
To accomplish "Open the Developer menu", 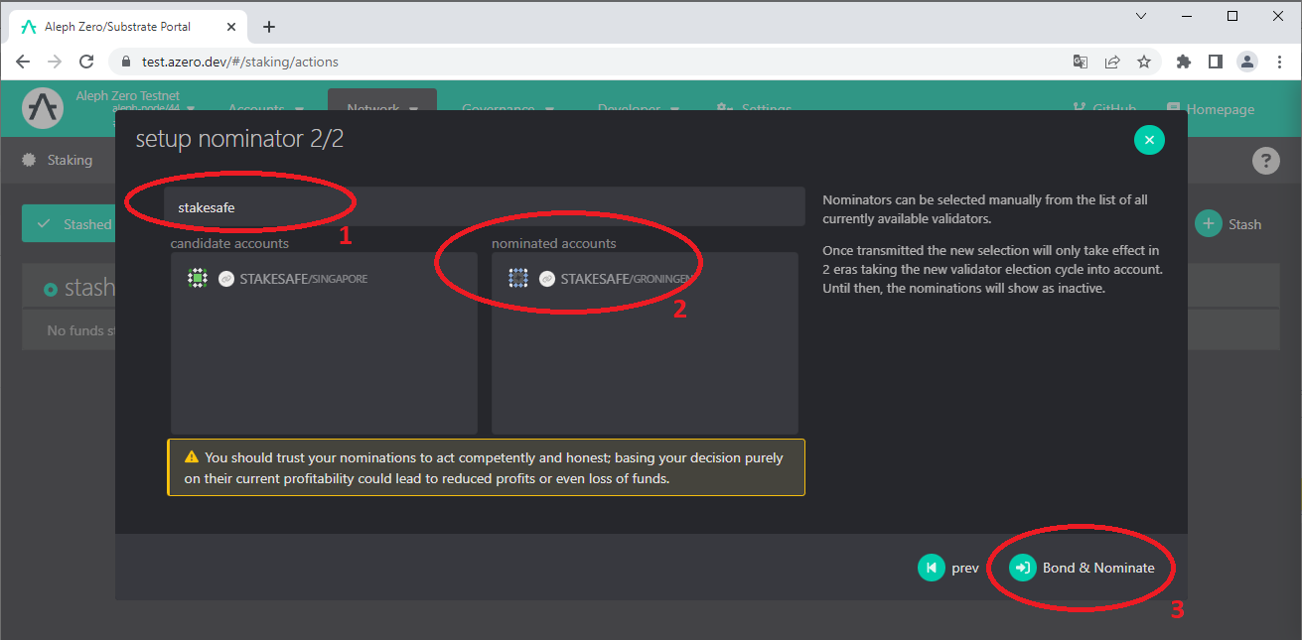I will coord(638,109).
